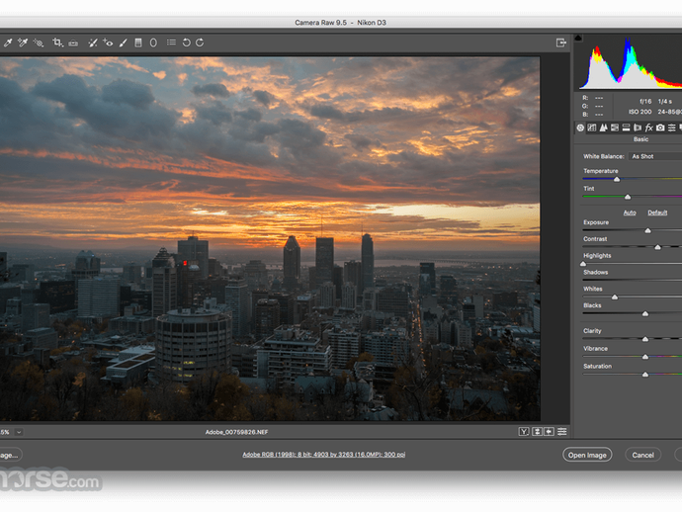Cycle the before/after preview Y icon
This screenshot has height=512, width=682.
tap(524, 432)
